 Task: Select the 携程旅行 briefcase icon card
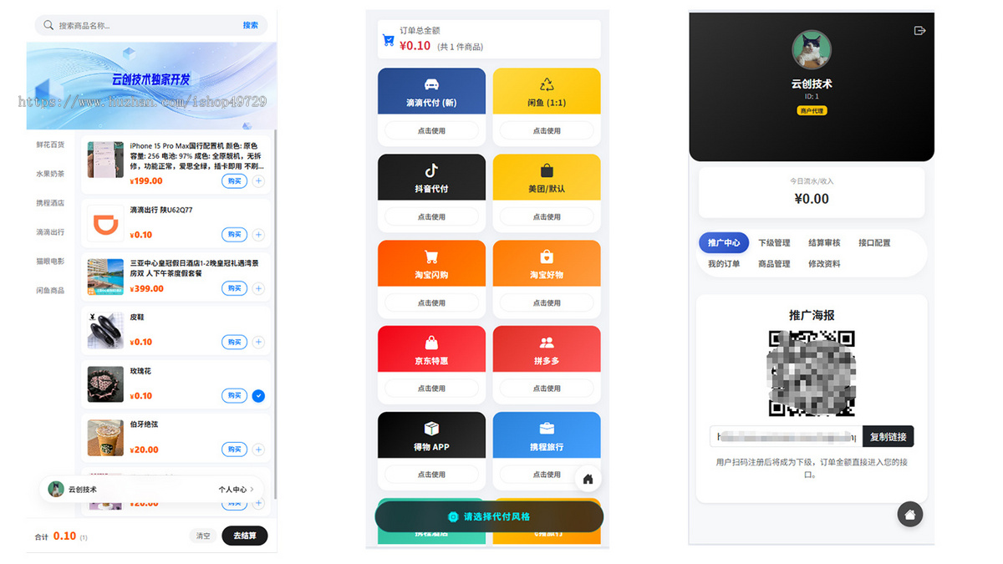tap(547, 435)
